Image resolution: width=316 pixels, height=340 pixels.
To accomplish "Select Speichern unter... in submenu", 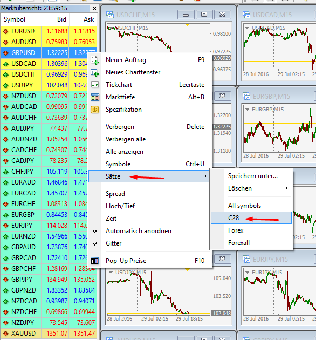I will 252,176.
